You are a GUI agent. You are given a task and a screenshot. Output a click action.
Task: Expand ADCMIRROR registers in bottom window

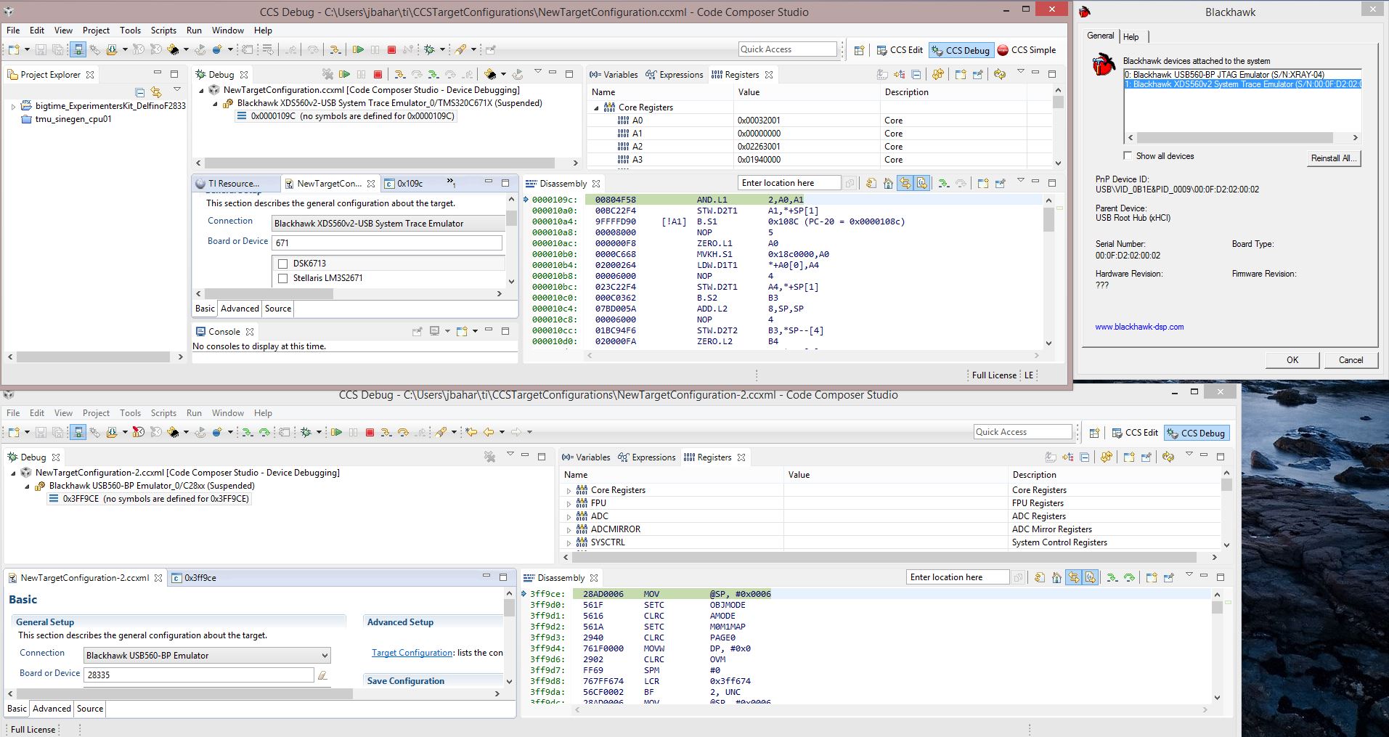pos(569,529)
